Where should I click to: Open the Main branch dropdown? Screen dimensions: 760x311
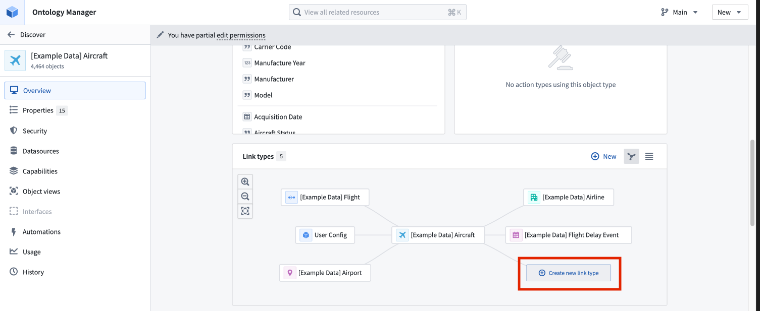[680, 12]
